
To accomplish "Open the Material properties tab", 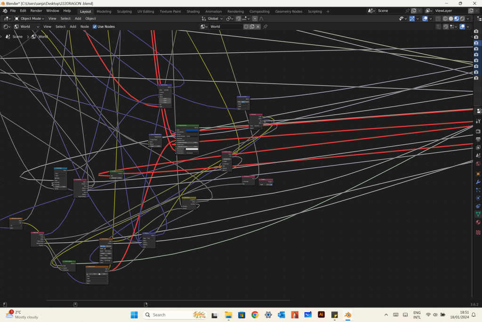I will pyautogui.click(x=478, y=222).
